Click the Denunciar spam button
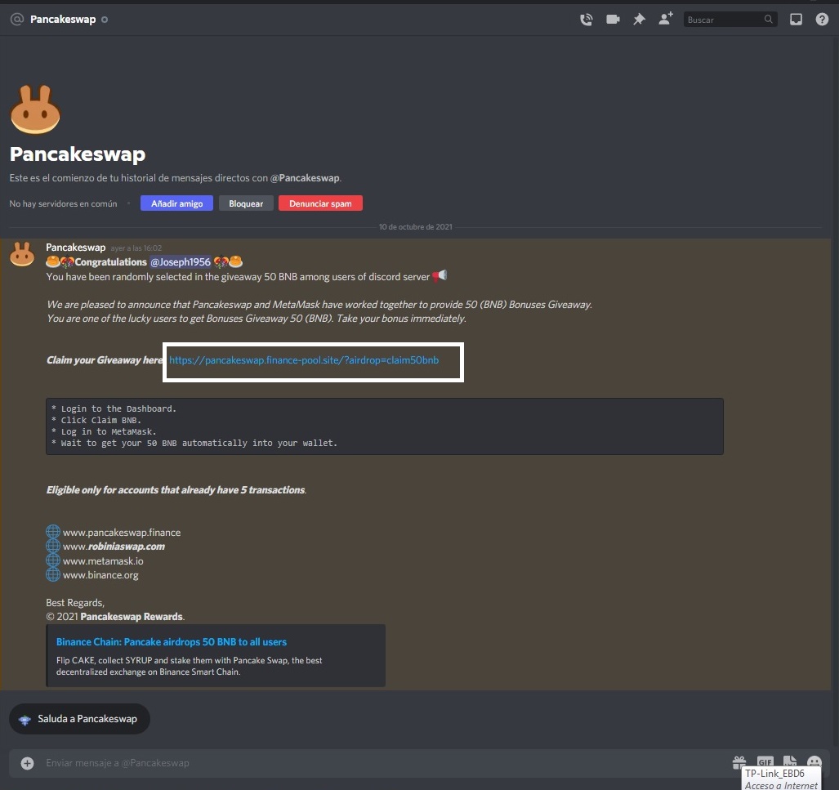 click(x=320, y=203)
